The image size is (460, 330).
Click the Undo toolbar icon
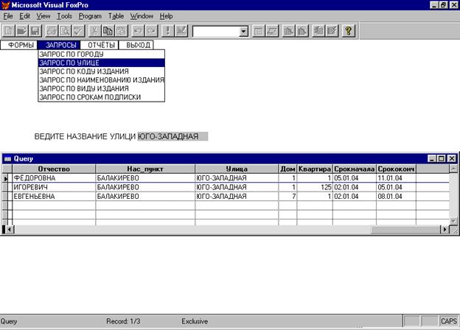[x=138, y=32]
